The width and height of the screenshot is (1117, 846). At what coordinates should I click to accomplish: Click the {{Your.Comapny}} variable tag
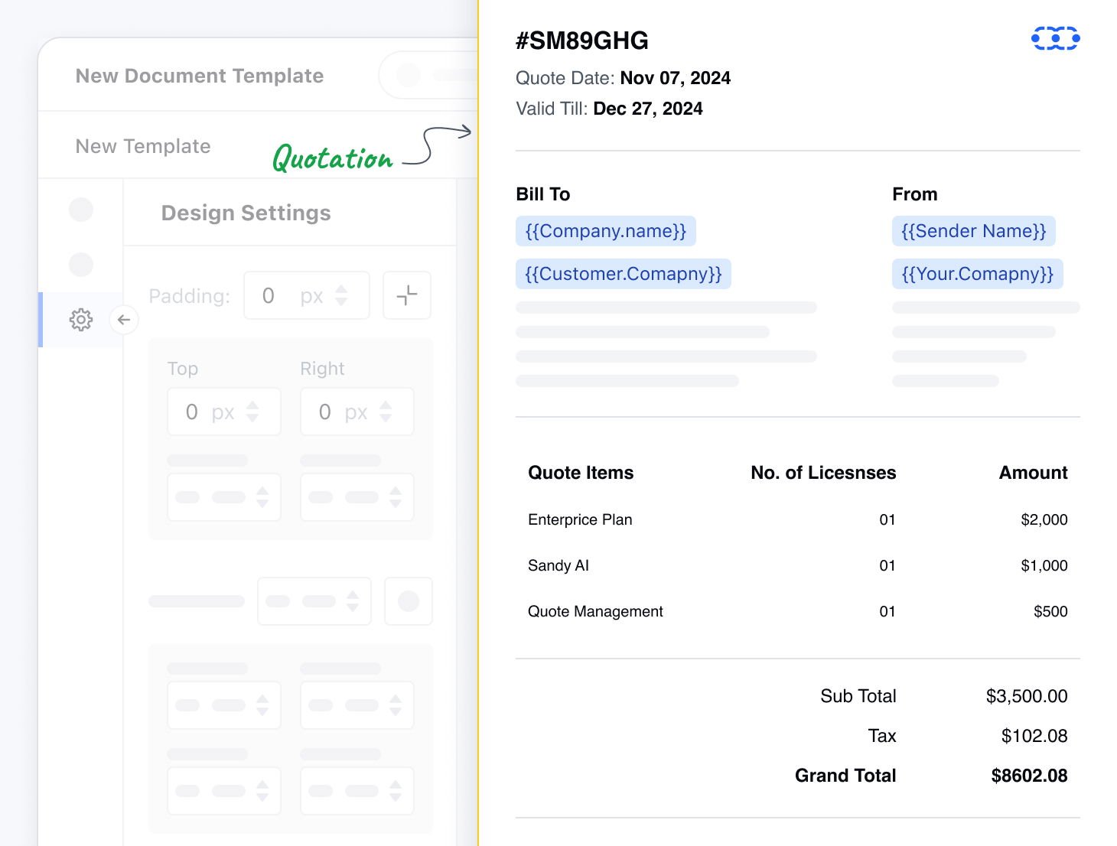(977, 274)
